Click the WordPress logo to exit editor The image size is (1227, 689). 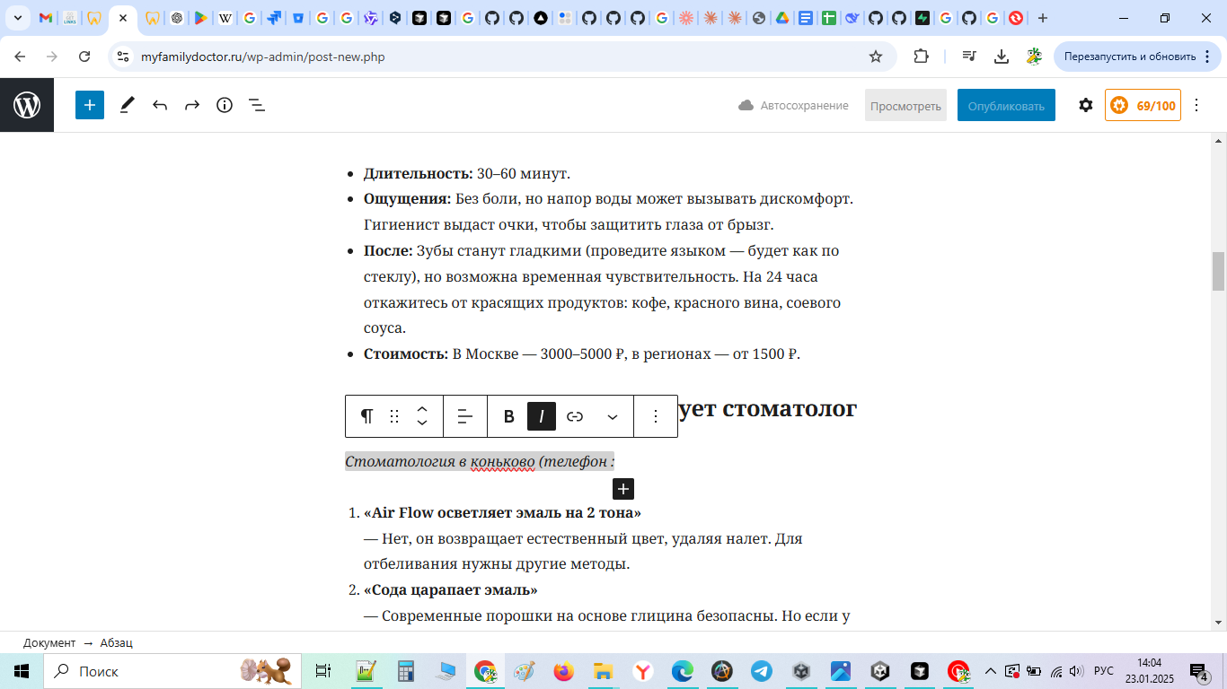(x=27, y=105)
